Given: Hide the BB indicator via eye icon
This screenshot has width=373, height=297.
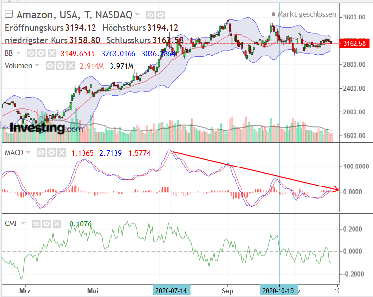Looking at the screenshot, I should click(x=31, y=53).
